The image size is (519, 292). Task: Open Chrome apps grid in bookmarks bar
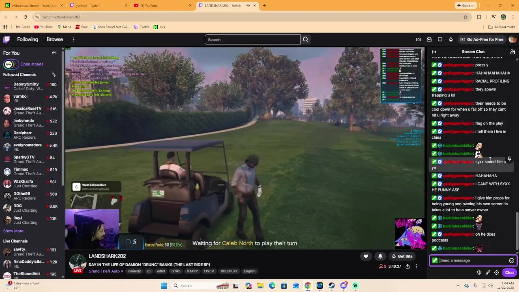tap(5, 27)
